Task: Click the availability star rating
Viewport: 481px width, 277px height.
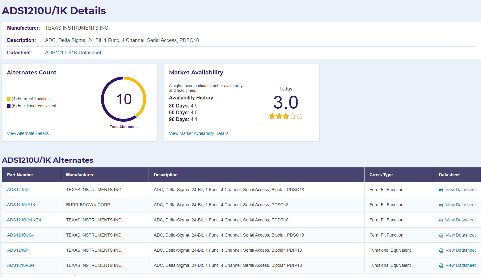Action: click(286, 116)
